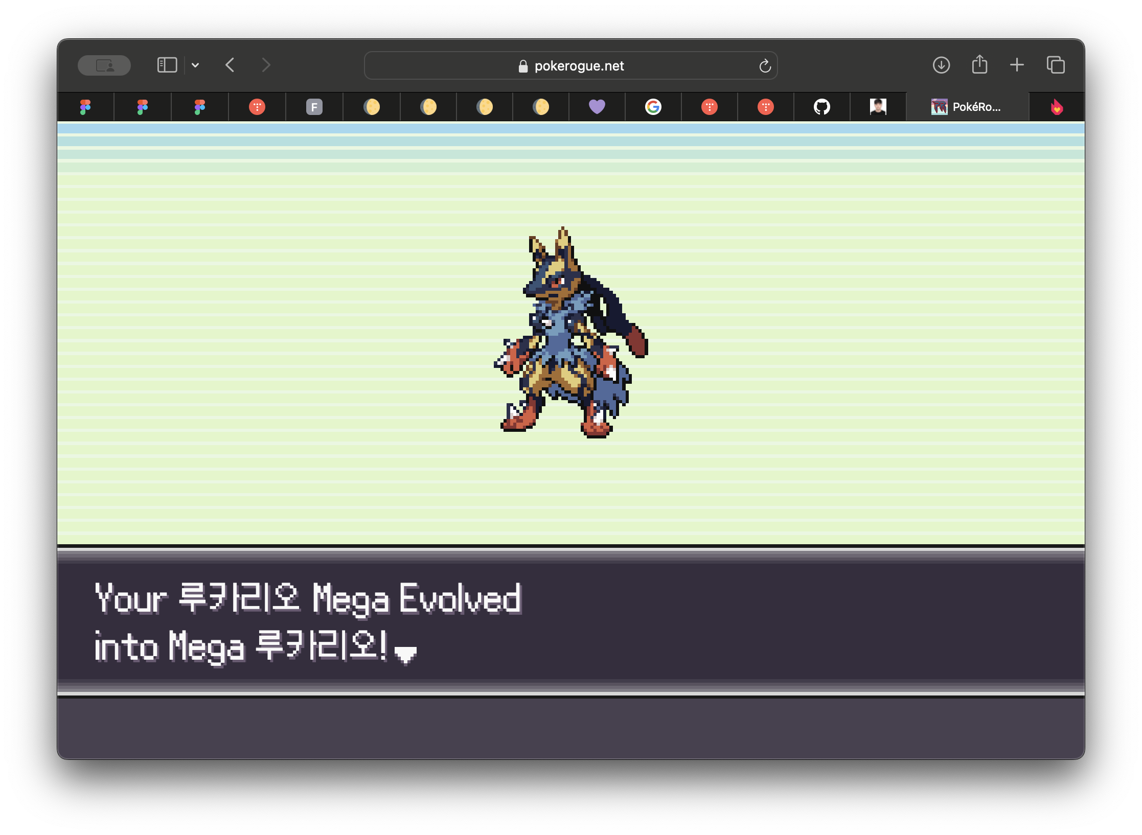
Task: Switch to the flame icon tab
Action: pos(1057,107)
